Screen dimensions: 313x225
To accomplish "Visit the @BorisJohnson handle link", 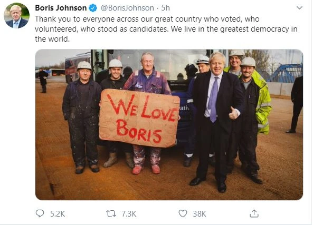I will click(x=127, y=8).
